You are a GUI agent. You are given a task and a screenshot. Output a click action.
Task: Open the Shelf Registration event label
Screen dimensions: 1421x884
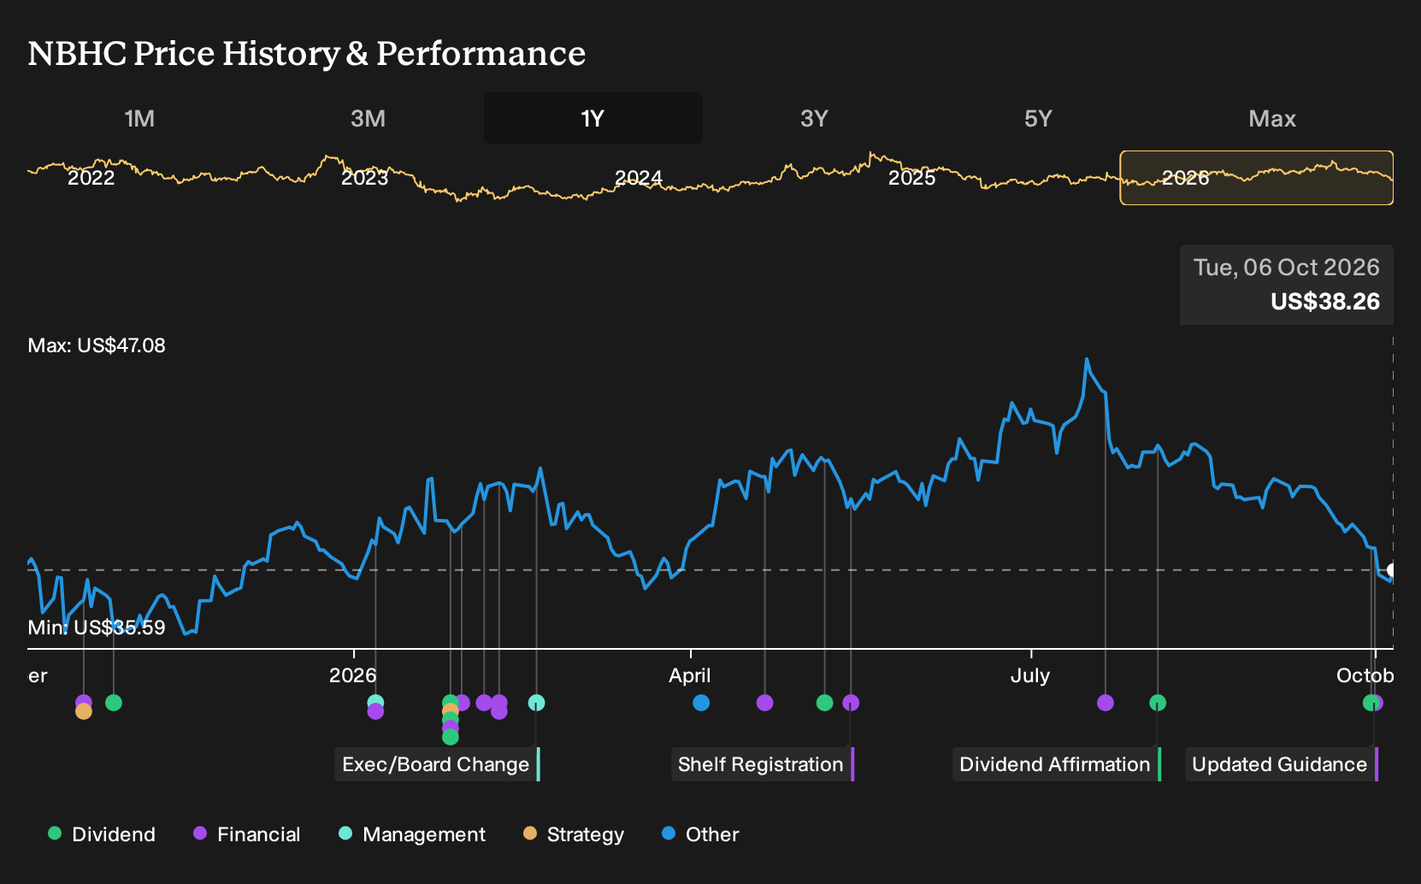pyautogui.click(x=763, y=764)
